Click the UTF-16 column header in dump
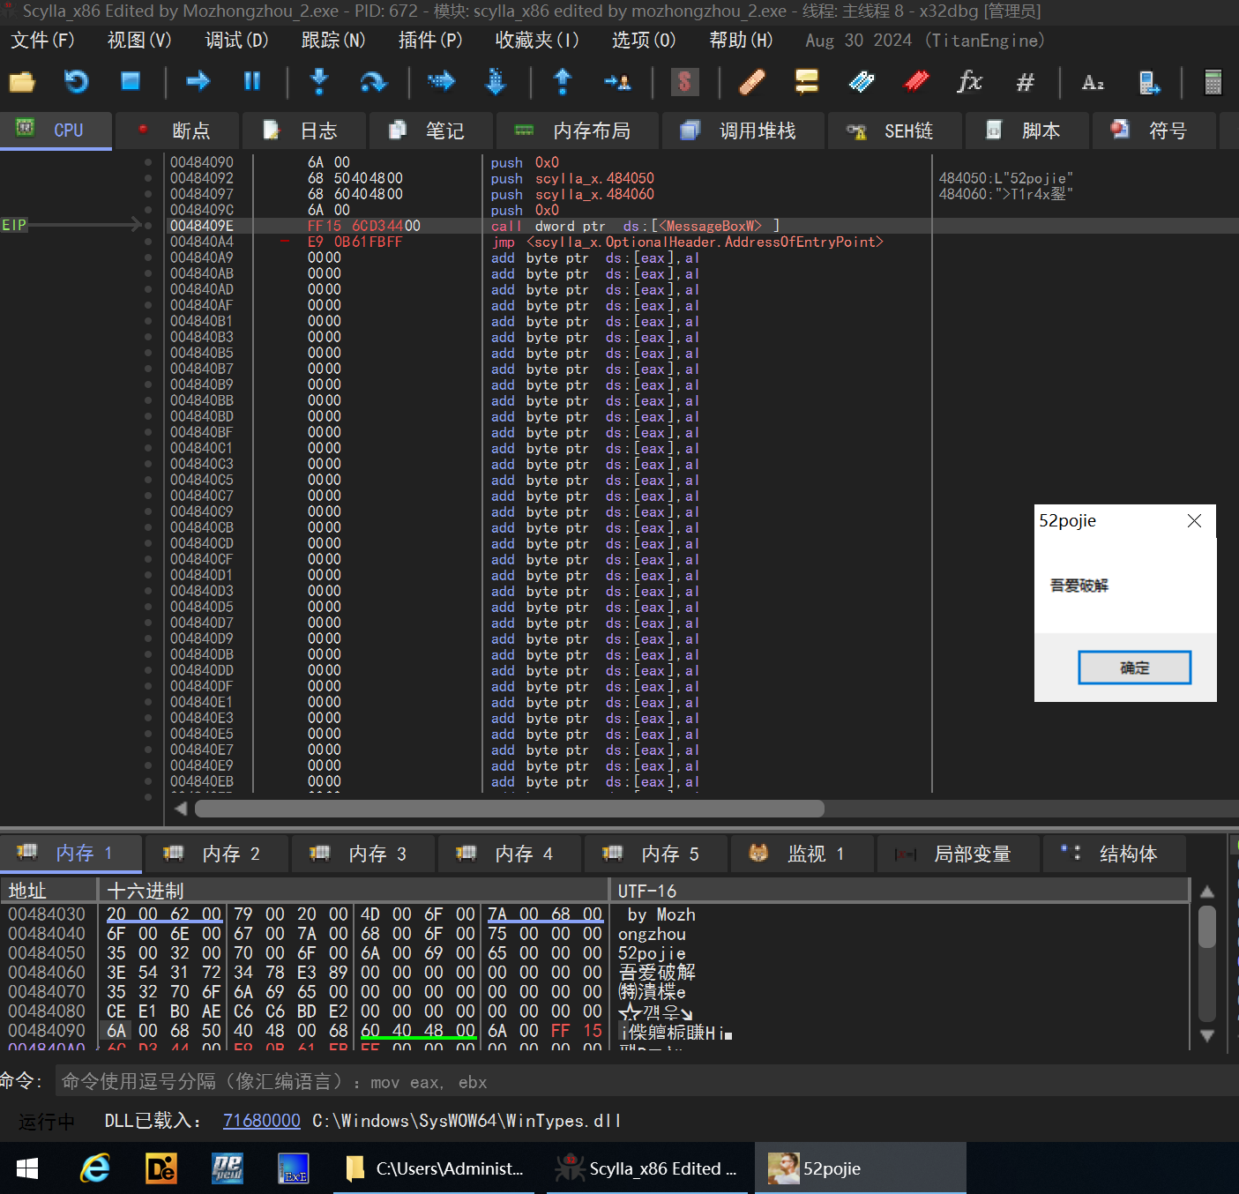Screen dimensions: 1239x1194 [899, 891]
